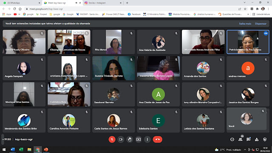Click the address bar meet.google.com URL
Screen dimensions: 272x153
pyautogui.click(x=46, y=9)
